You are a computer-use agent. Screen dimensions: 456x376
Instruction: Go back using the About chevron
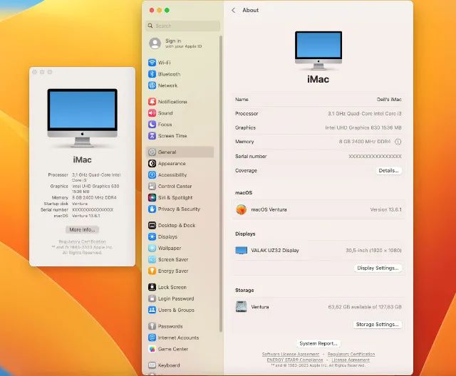click(233, 10)
